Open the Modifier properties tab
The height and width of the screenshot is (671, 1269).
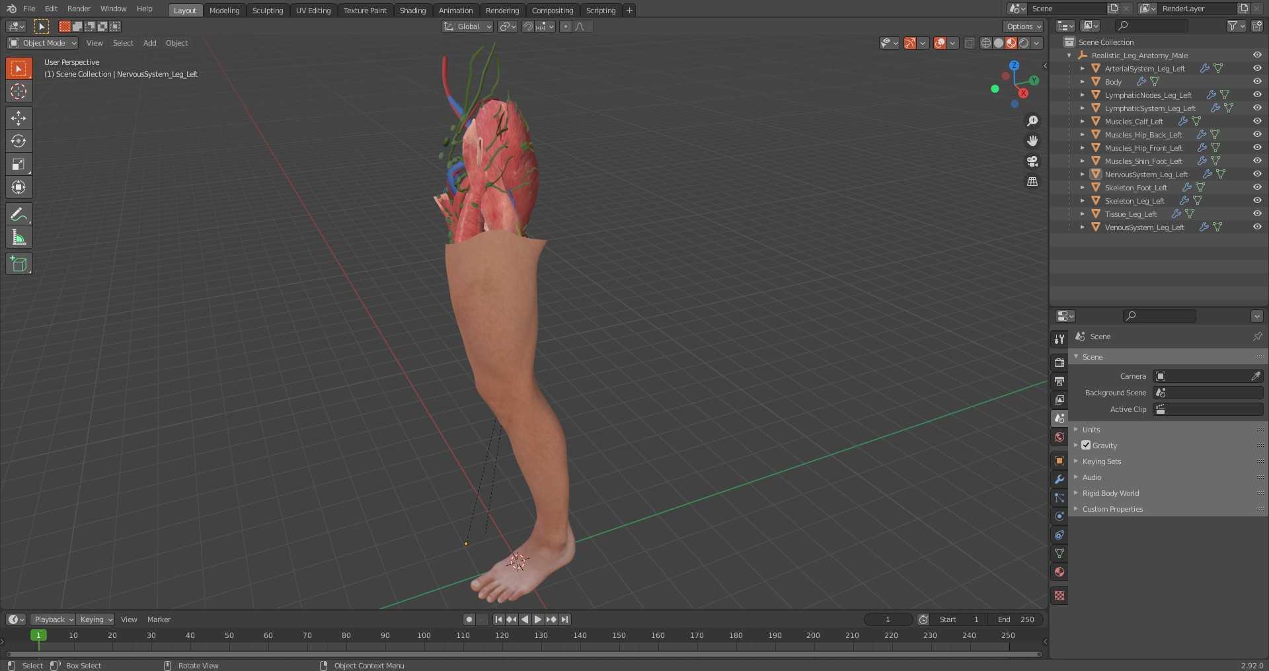point(1059,479)
